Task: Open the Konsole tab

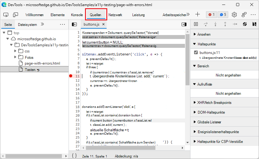Action: pyautogui.click(x=77, y=15)
